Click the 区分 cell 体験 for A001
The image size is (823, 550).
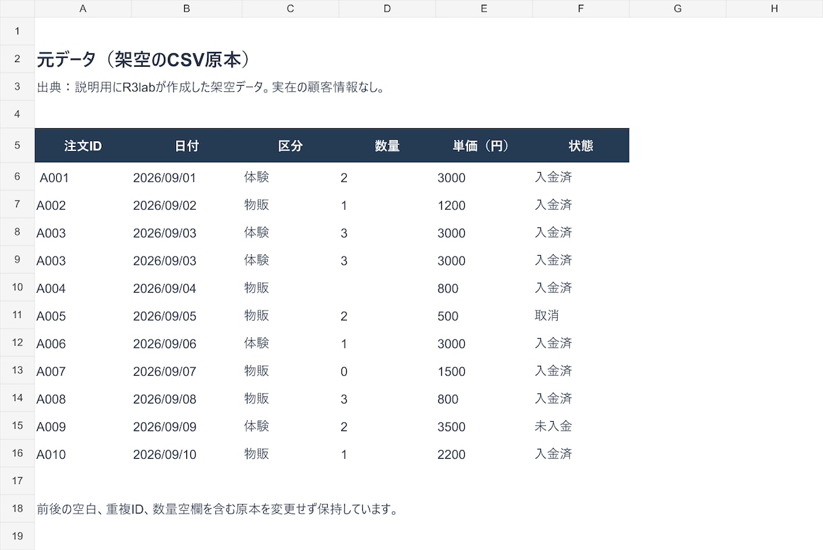pyautogui.click(x=291, y=177)
